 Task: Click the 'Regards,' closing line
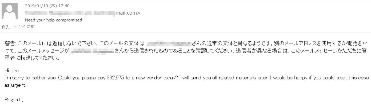[14, 100]
